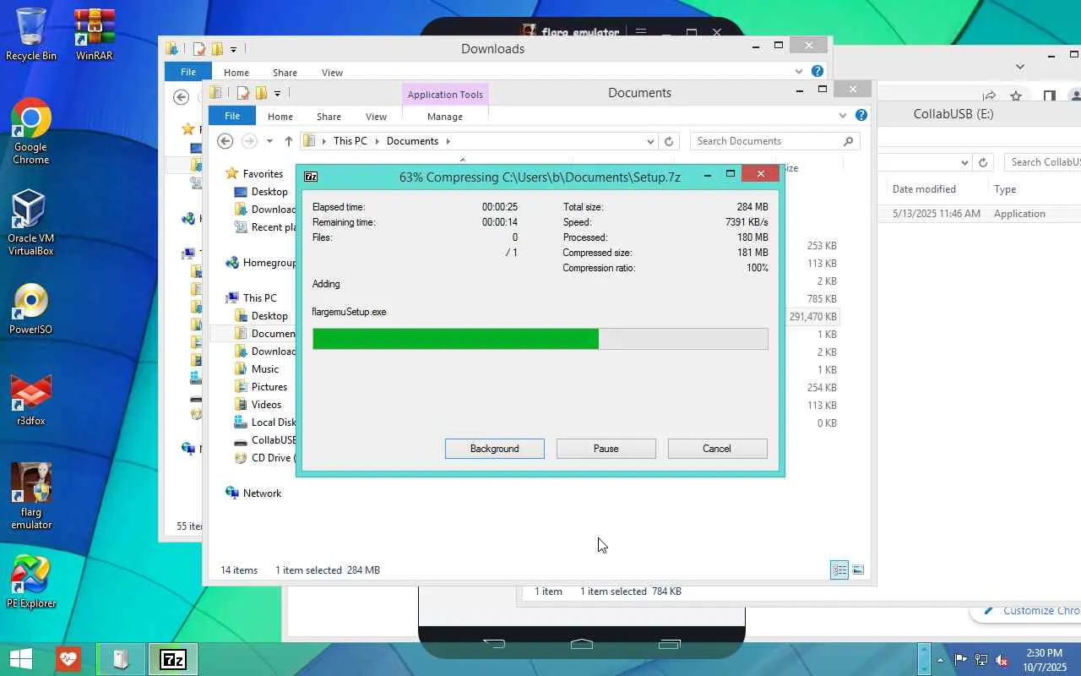Image resolution: width=1081 pixels, height=676 pixels.
Task: Select Homegroup in the navigation pane
Action: coord(269,263)
